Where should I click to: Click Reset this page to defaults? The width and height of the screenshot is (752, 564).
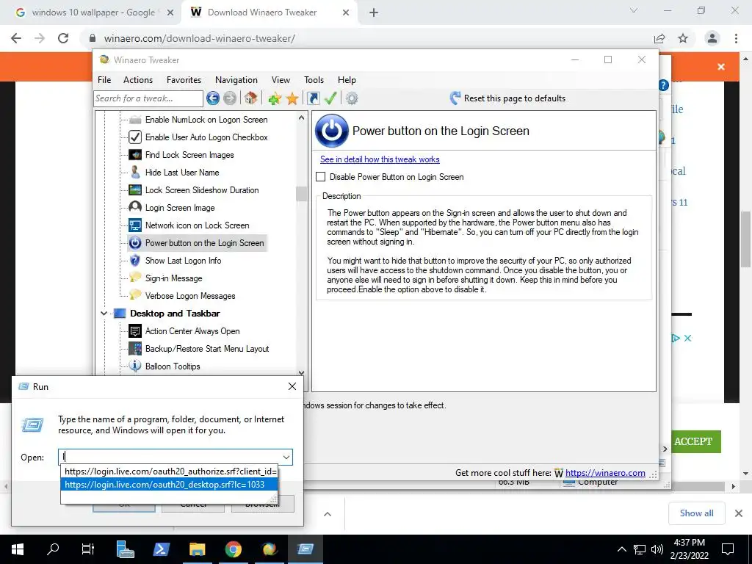point(507,98)
